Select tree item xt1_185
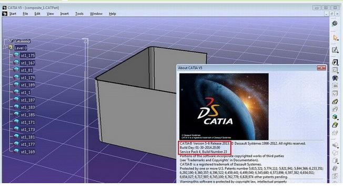 tap(28, 115)
